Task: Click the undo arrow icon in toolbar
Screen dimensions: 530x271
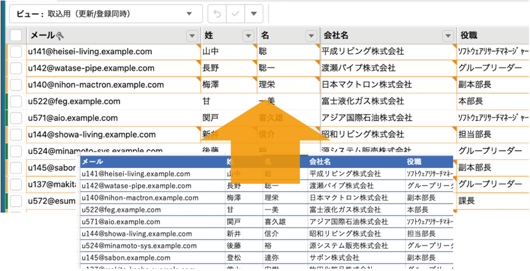Action: pyautogui.click(x=218, y=14)
